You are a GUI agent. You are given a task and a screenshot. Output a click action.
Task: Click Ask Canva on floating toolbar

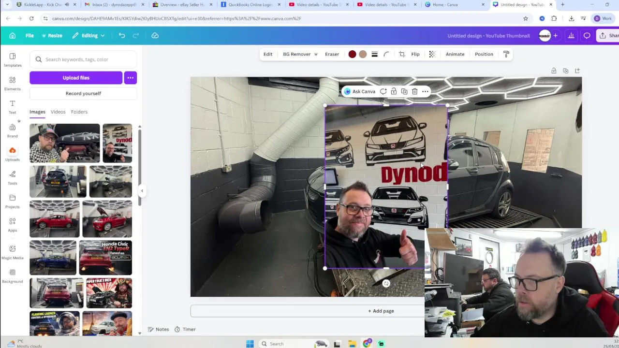(359, 91)
